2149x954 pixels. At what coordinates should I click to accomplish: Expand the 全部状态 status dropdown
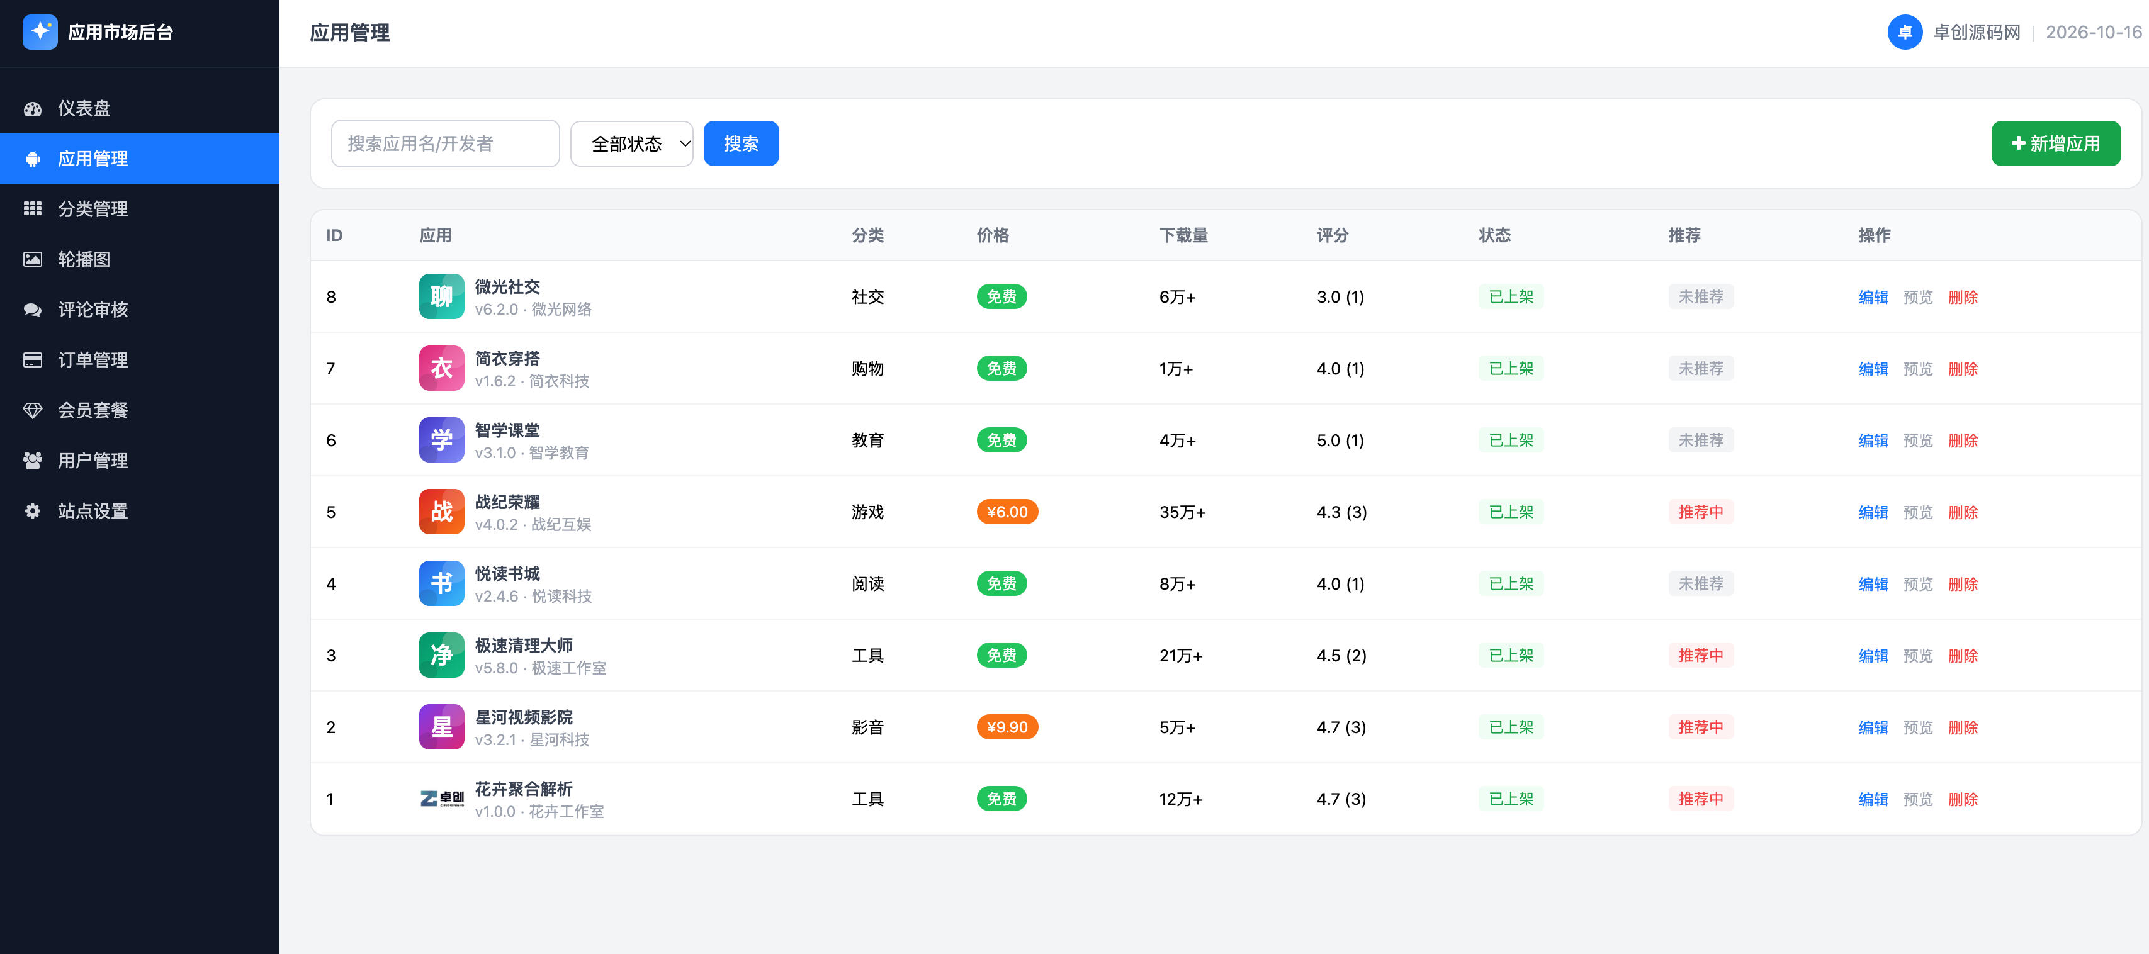click(x=631, y=143)
